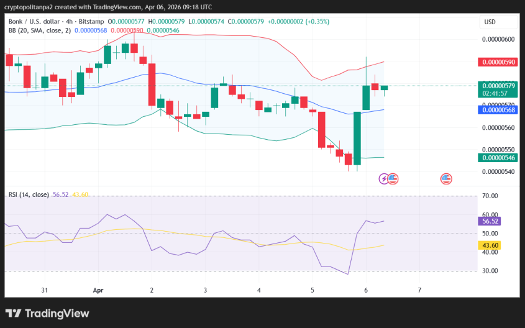Click the Apr date on time axis
The height and width of the screenshot is (328, 525).
(98, 290)
